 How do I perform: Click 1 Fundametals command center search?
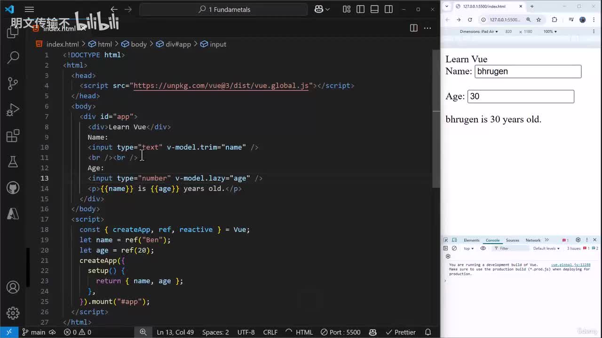tap(223, 9)
